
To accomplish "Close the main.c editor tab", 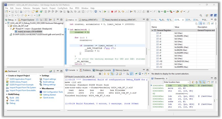I will 76,20.
